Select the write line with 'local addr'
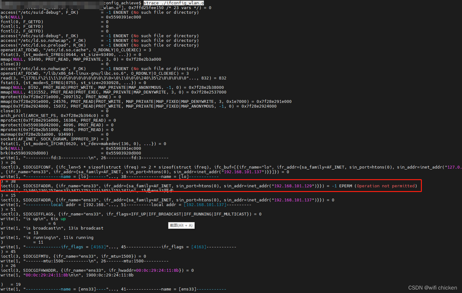The image size is (462, 293). [126, 205]
